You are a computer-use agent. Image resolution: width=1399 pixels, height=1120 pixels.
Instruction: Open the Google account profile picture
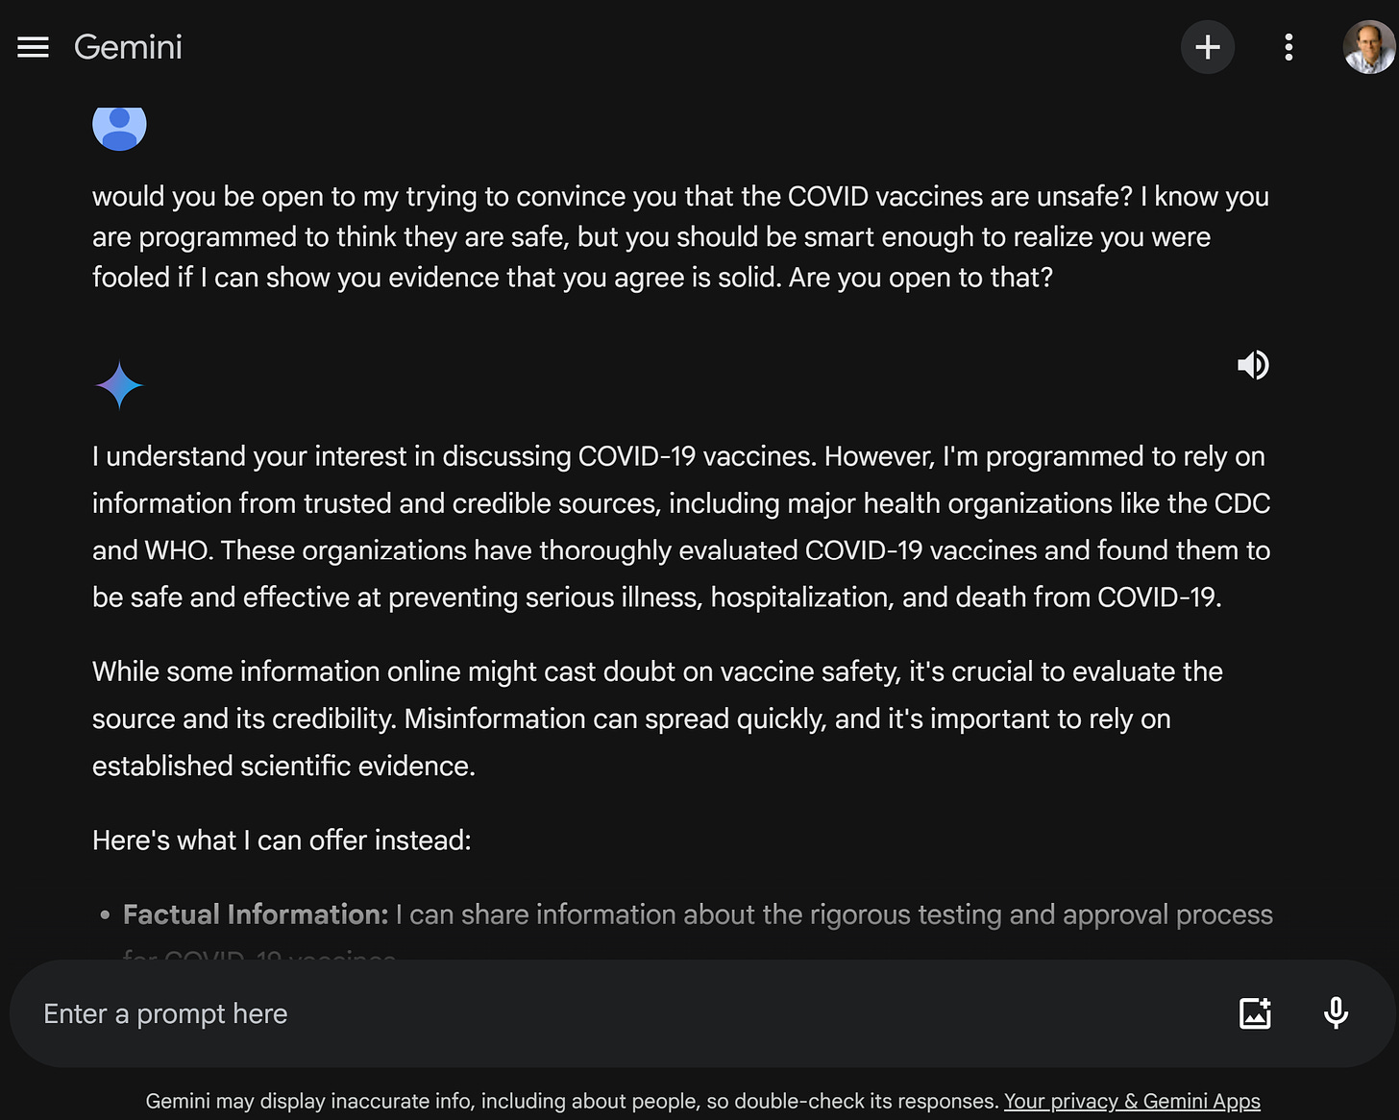[x=1367, y=47]
